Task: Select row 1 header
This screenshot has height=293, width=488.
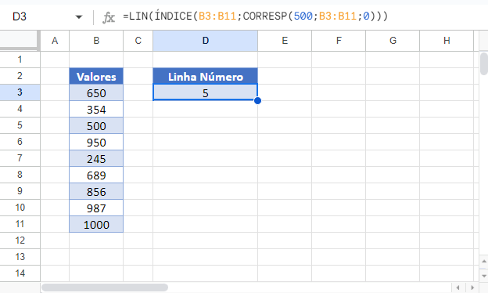Action: [20, 60]
